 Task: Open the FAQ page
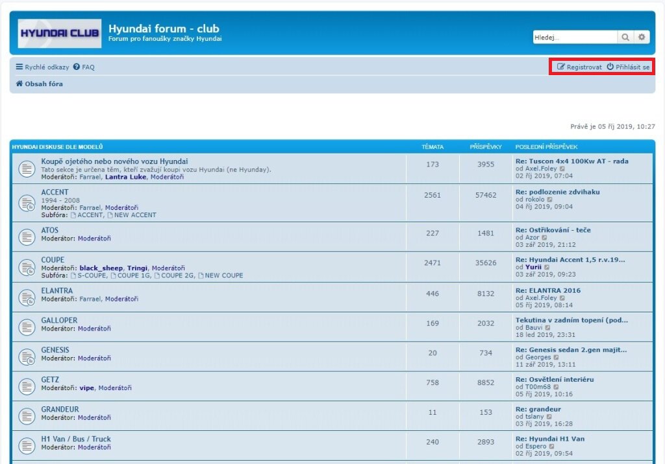click(x=84, y=67)
